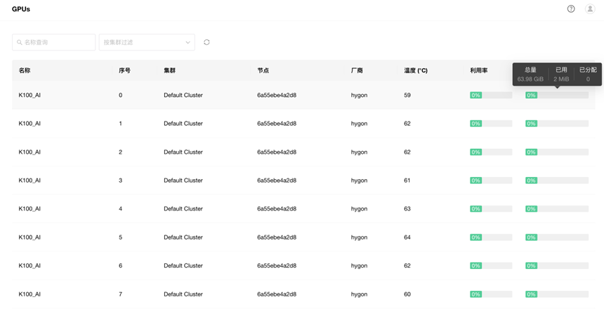
Task: Click the 集群 column header
Action: tap(169, 70)
